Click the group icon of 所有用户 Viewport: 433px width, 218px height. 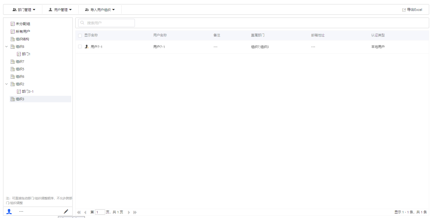pyautogui.click(x=13, y=32)
